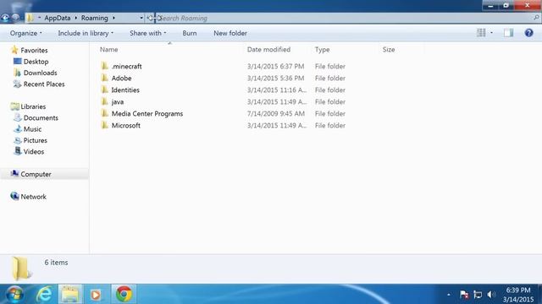This screenshot has width=542, height=304.
Task: Go back with the Back arrow button
Action: point(5,18)
